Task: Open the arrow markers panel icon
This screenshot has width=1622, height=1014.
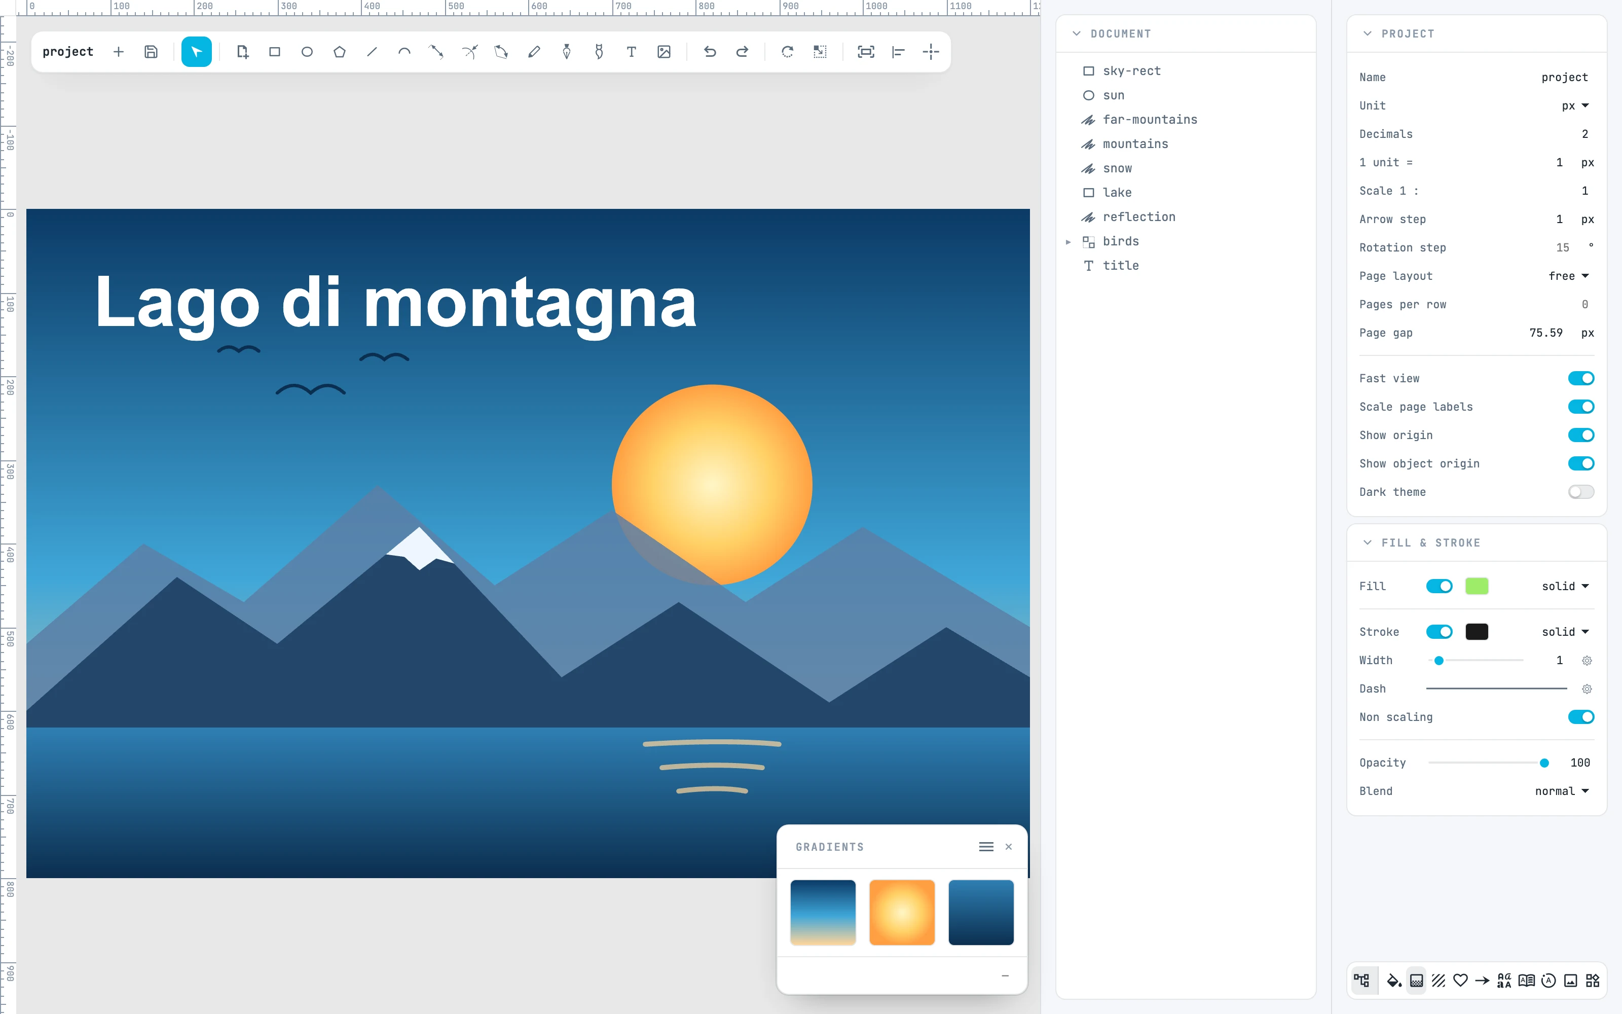Action: tap(1483, 981)
